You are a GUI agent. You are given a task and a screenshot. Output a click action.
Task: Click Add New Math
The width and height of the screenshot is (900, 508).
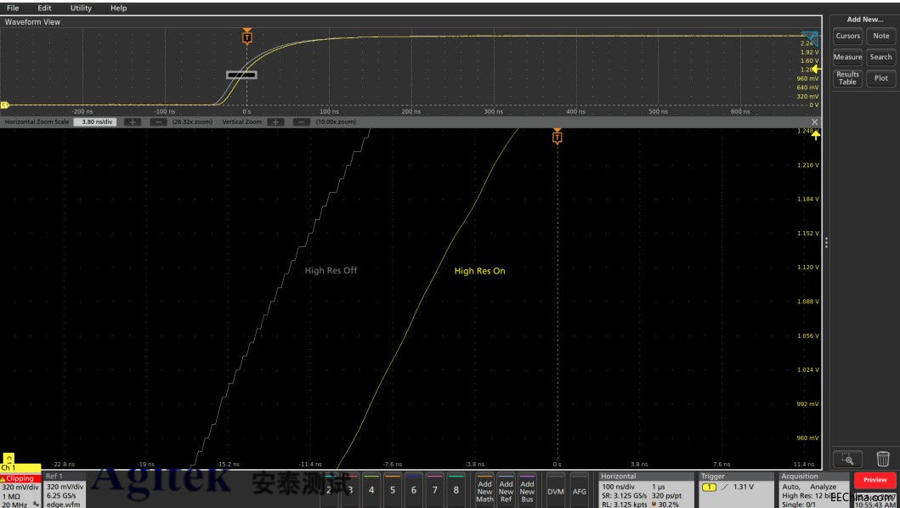coord(484,491)
